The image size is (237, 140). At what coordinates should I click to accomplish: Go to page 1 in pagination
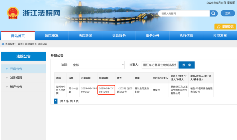(56, 101)
